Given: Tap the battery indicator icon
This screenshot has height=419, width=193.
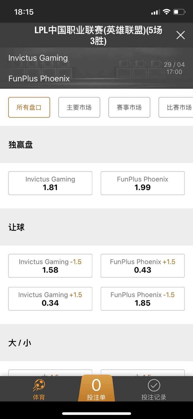Looking at the screenshot, I should click(x=179, y=12).
